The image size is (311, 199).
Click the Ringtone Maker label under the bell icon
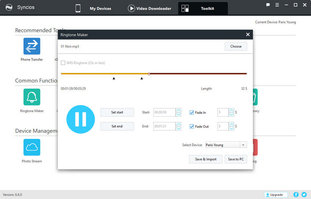(x=32, y=111)
